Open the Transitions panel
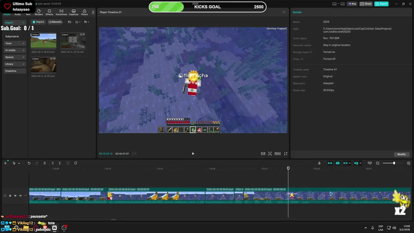Image resolution: width=414 pixels, height=233 pixels. 61,12
